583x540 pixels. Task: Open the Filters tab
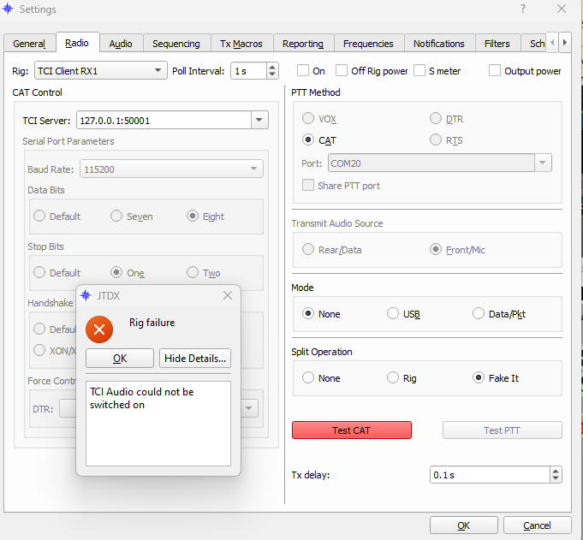click(x=497, y=44)
